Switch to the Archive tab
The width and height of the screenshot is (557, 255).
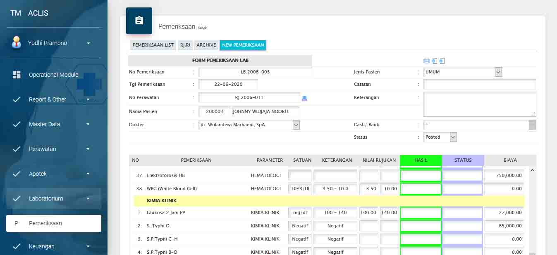coord(206,45)
